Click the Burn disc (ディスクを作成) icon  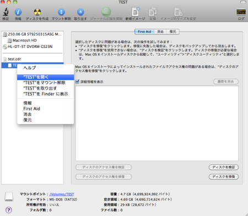coord(37,12)
